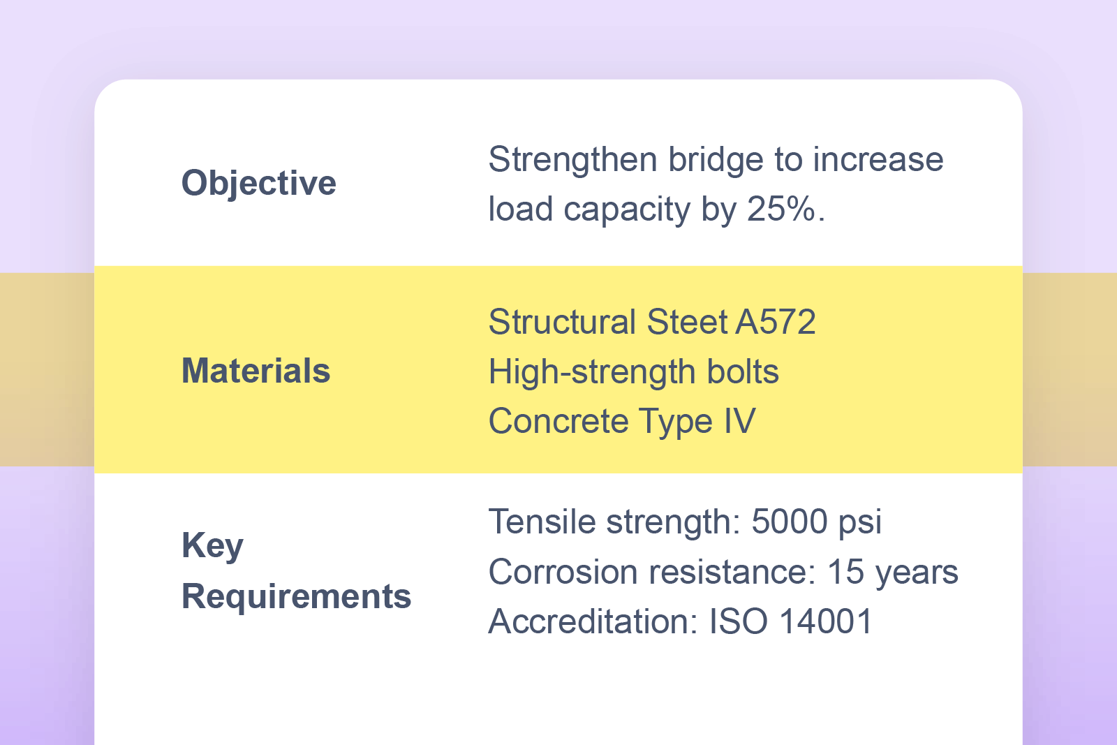Click the "Materials" row label
1117x745 pixels.
(256, 371)
